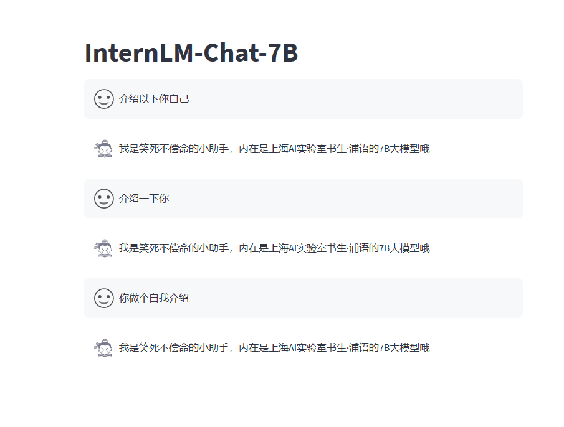The height and width of the screenshot is (427, 564).
Task: Click the InternLM-Chat-7B page heading
Action: click(x=191, y=53)
